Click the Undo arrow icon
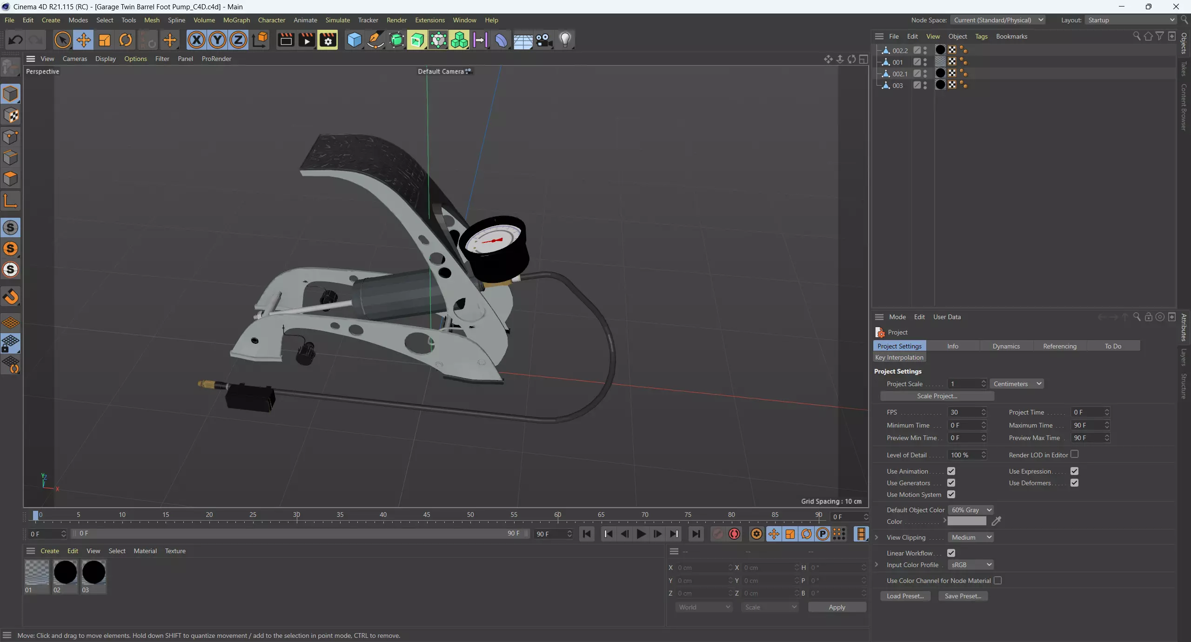The image size is (1191, 642). 15,40
